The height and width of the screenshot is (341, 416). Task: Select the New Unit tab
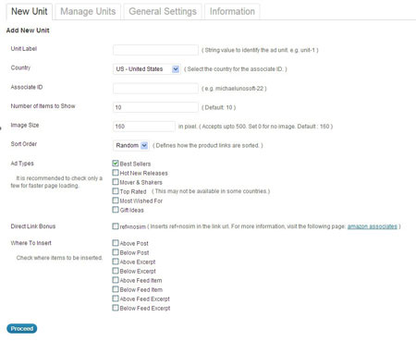pyautogui.click(x=30, y=12)
